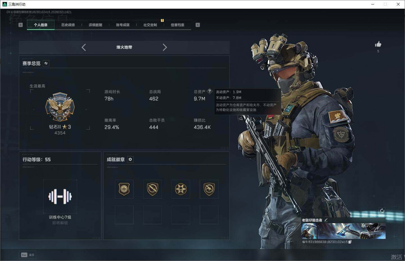The height and width of the screenshot is (261, 405).
Task: Click the rank score 4354
Action: (x=60, y=133)
